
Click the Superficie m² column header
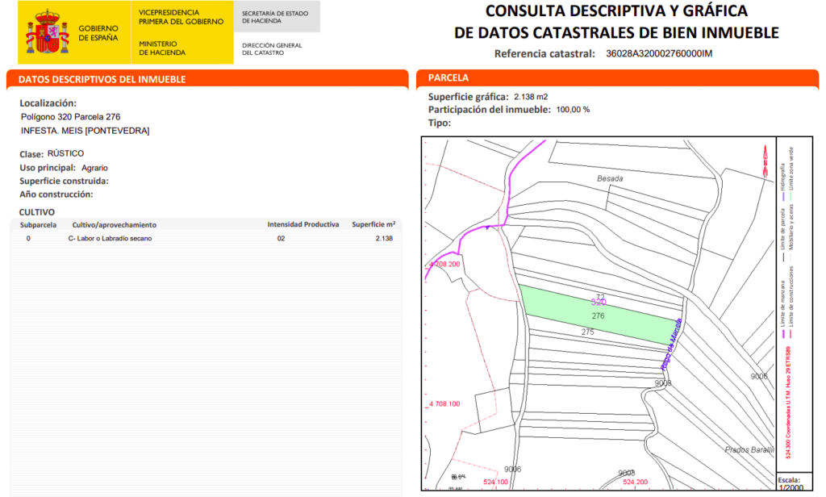[x=373, y=224]
